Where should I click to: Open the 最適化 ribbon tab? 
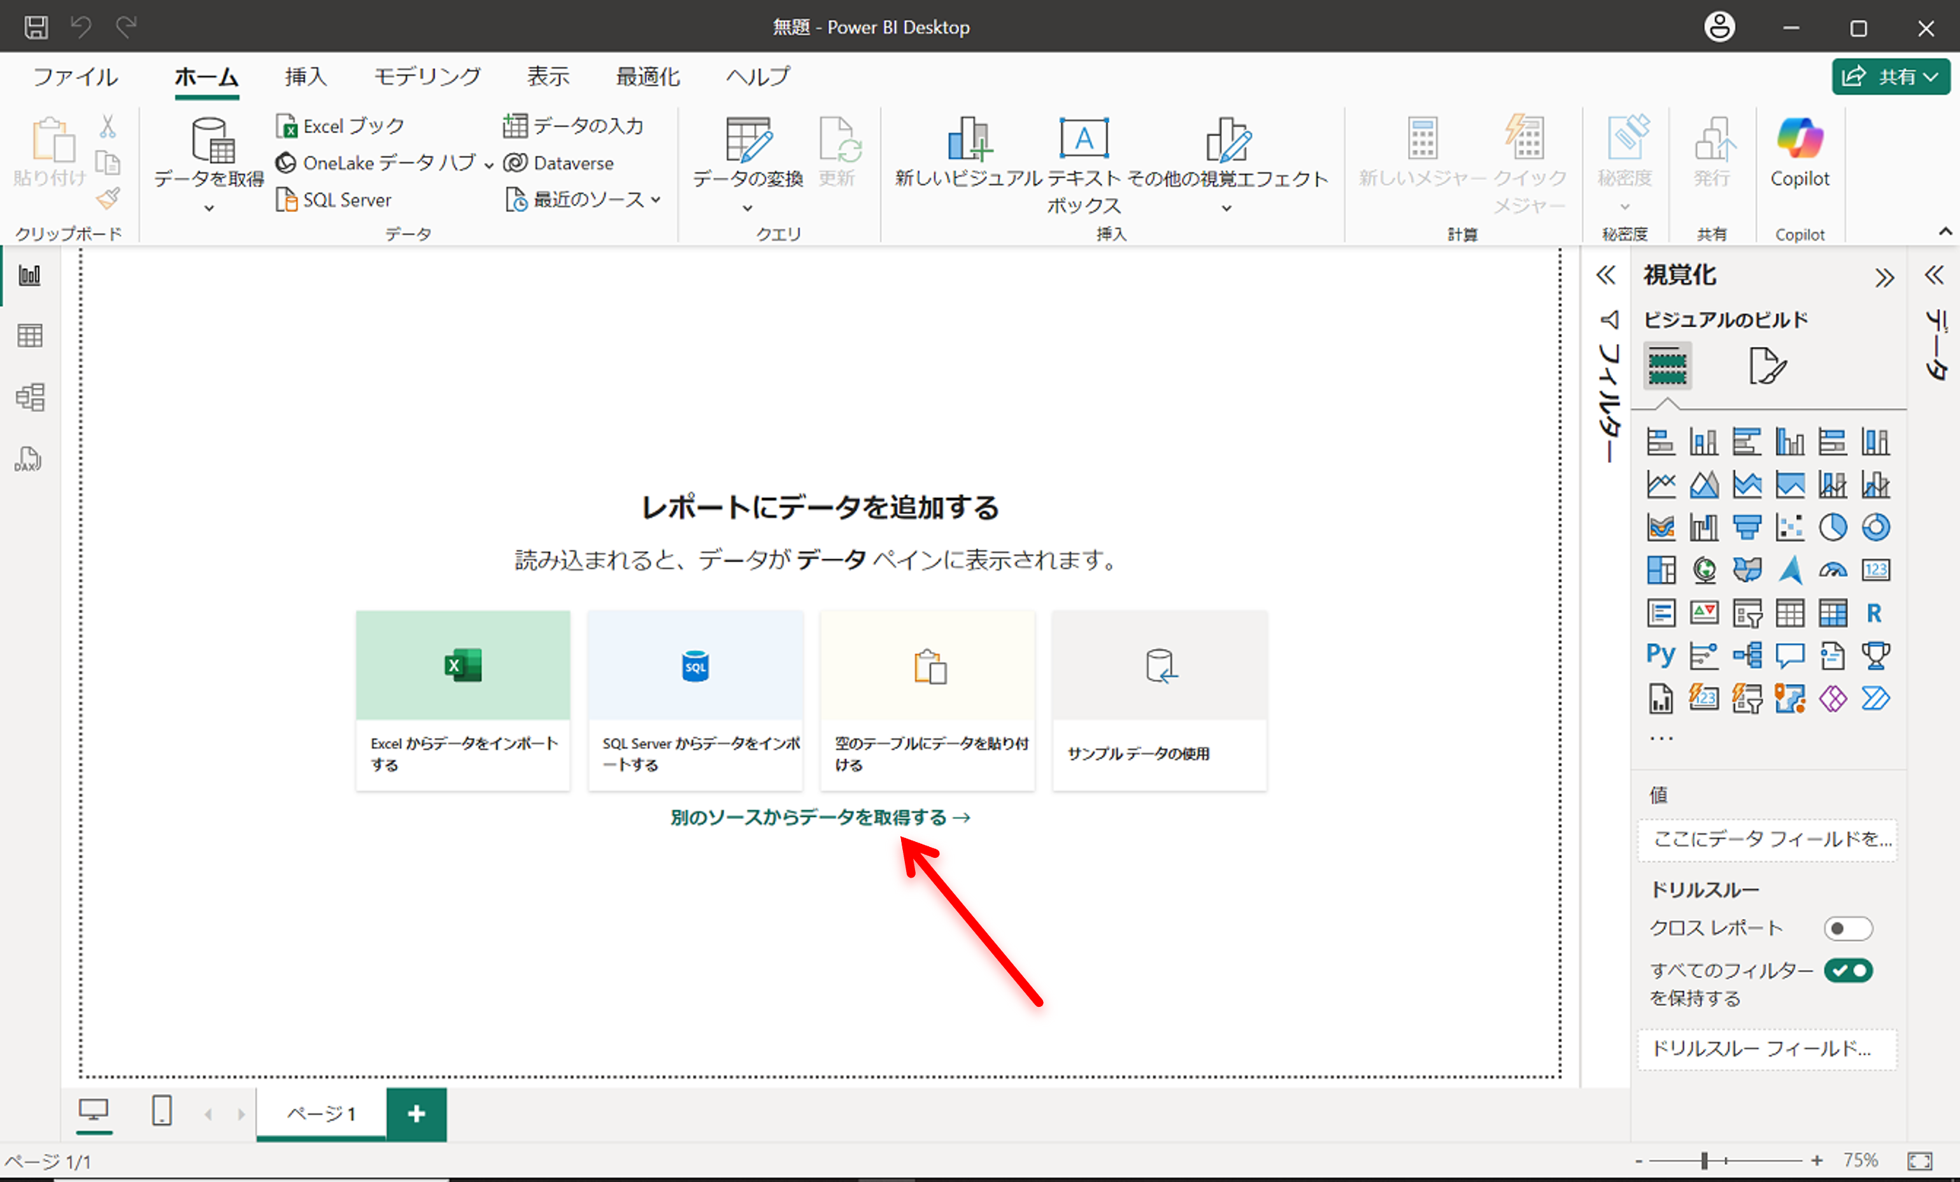pyautogui.click(x=648, y=76)
